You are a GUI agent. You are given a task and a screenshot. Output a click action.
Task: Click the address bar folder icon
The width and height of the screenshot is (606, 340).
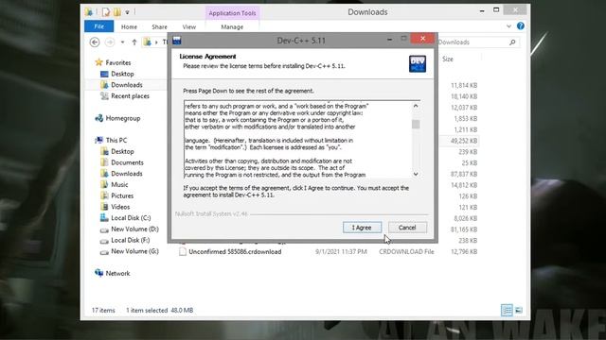pyautogui.click(x=148, y=42)
